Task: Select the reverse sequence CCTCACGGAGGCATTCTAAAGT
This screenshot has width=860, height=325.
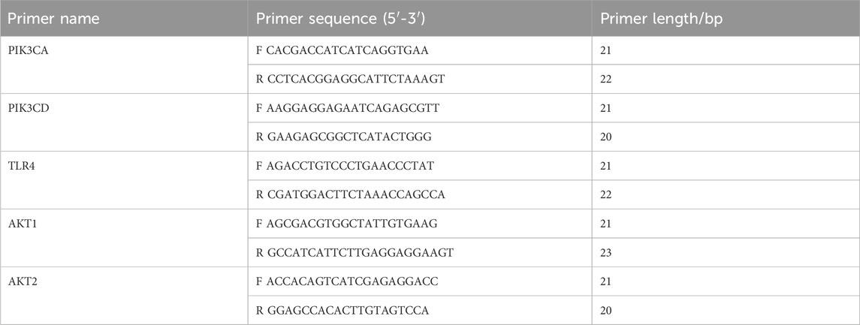Action: click(x=356, y=80)
